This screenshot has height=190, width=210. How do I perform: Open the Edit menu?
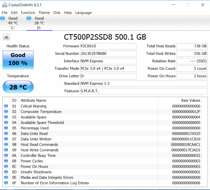[x=14, y=13]
